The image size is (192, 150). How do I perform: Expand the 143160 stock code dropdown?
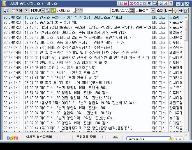coord(43,11)
